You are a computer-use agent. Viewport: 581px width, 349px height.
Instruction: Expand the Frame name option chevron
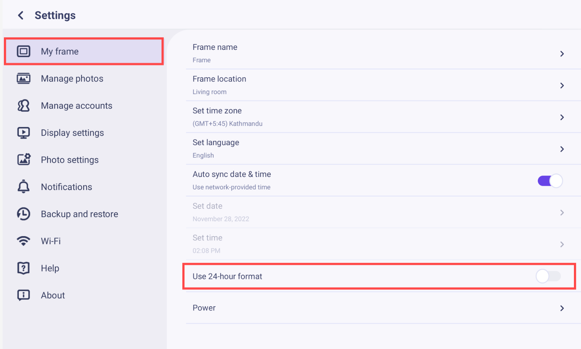(x=562, y=54)
